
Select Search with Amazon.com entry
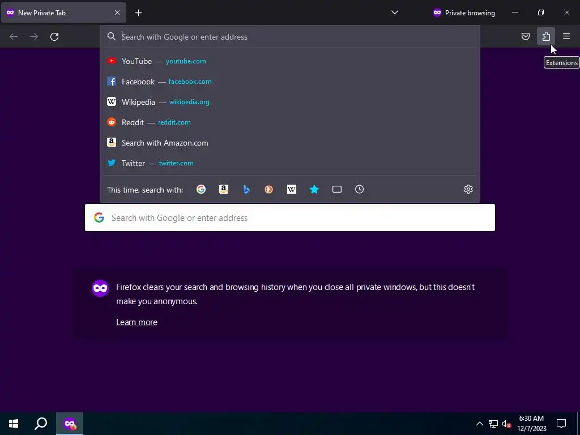[290, 143]
